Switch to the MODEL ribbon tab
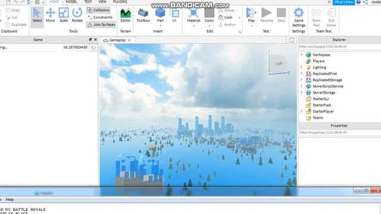This screenshot has height=214, width=381. (x=71, y=2)
